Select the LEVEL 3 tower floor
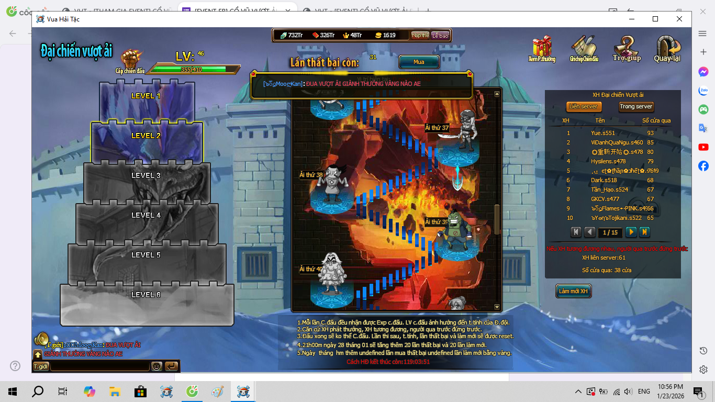Screen dimensions: 715x402 (147, 182)
